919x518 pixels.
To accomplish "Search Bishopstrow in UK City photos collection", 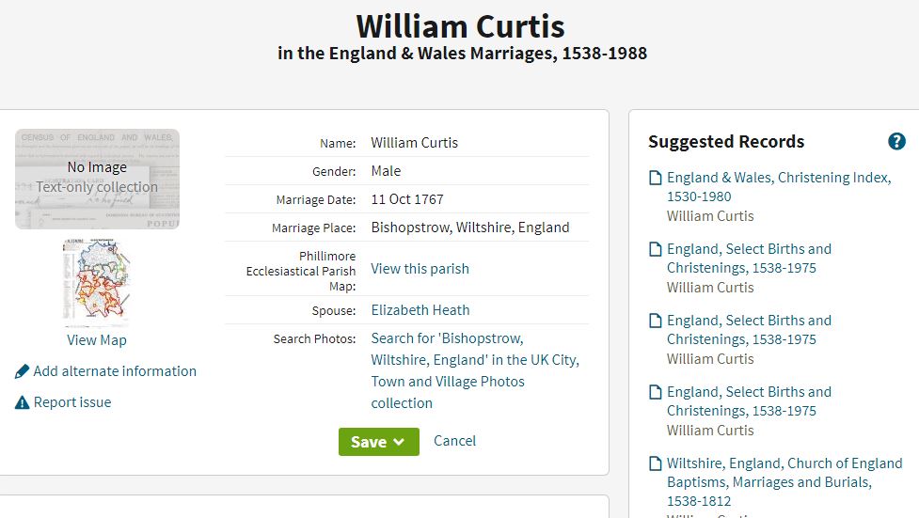I will tap(475, 370).
